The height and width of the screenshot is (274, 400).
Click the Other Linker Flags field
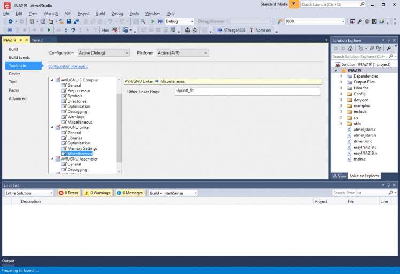pos(247,91)
